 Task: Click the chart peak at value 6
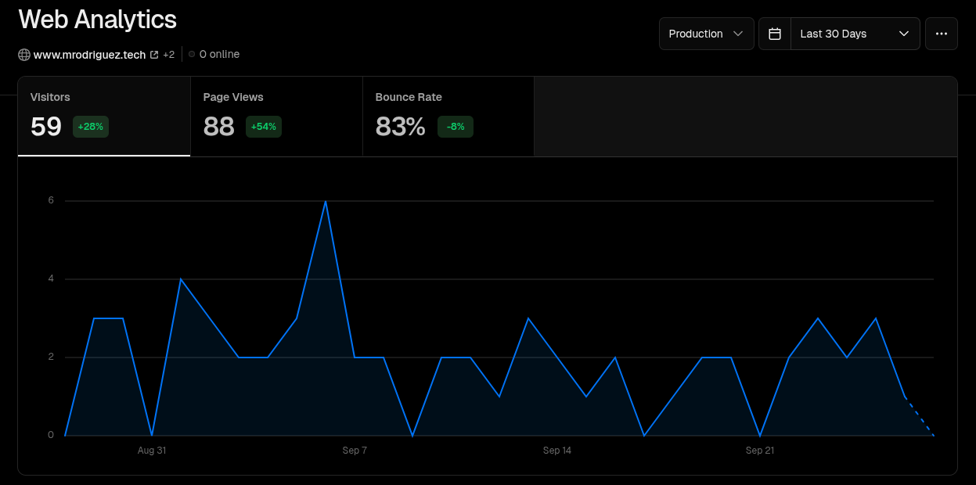[x=326, y=202]
